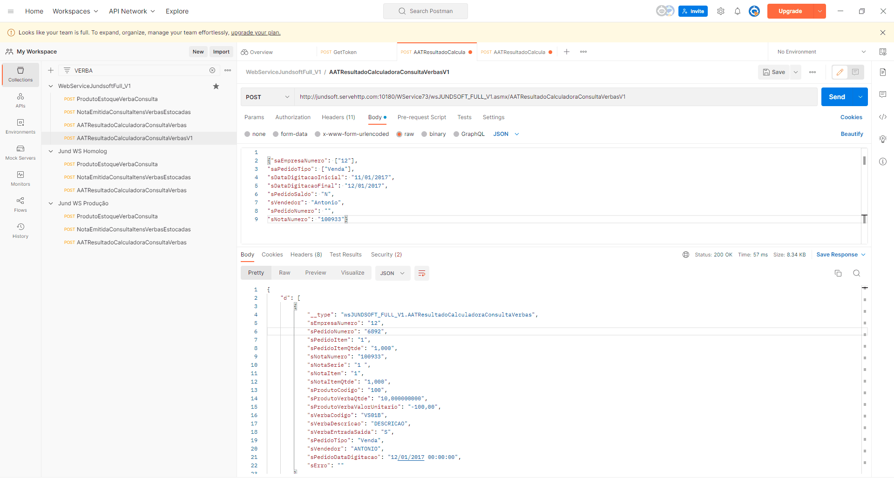Select form-data body type
Viewport: 894px width, 478px height.
(290, 134)
